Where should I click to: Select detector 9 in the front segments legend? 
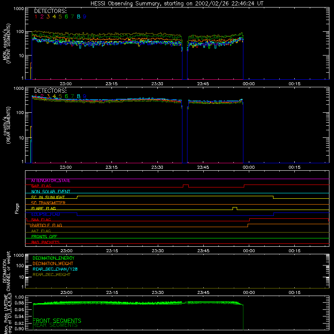[x=85, y=17]
